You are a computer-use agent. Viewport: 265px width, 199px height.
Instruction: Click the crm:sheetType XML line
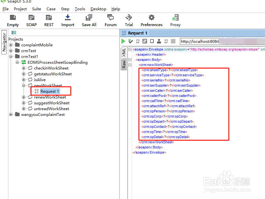pyautogui.click(x=170, y=70)
